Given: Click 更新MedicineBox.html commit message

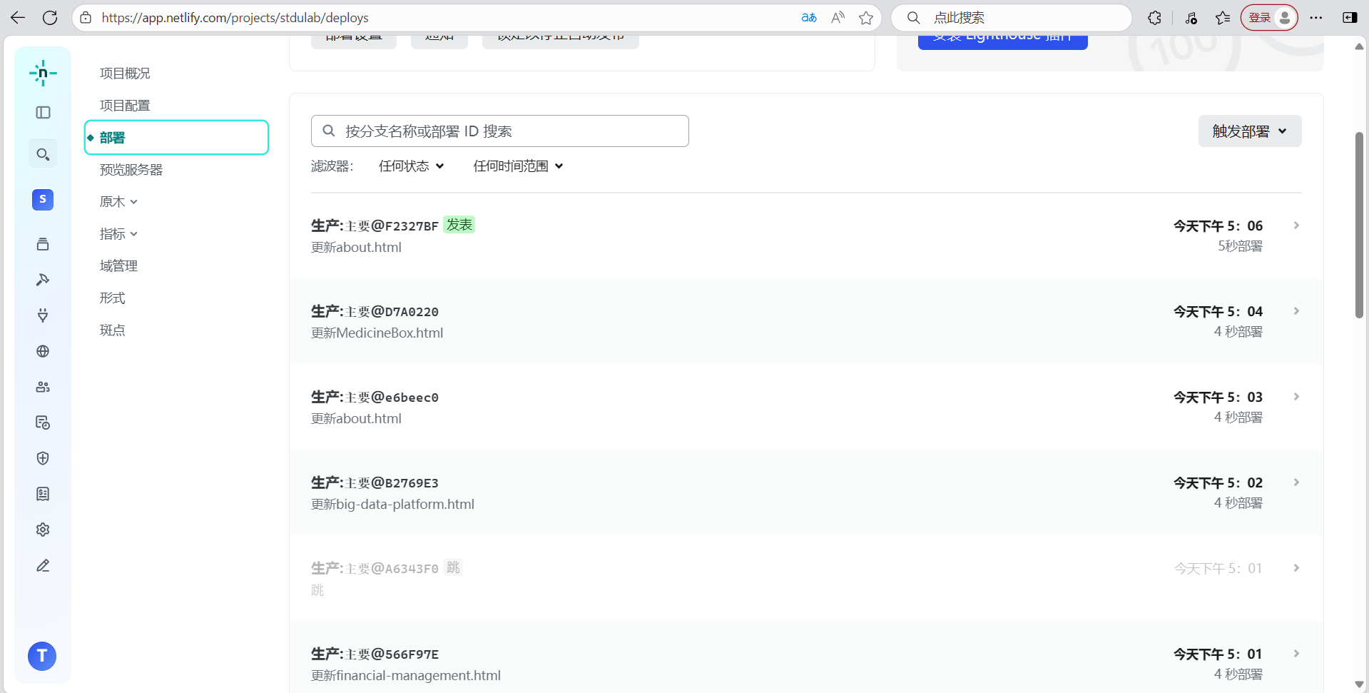Looking at the screenshot, I should click(377, 333).
